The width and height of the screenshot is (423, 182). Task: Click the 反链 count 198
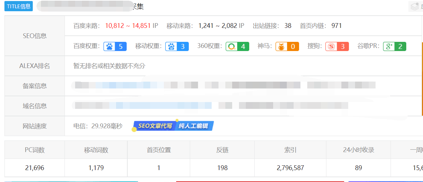click(x=222, y=168)
